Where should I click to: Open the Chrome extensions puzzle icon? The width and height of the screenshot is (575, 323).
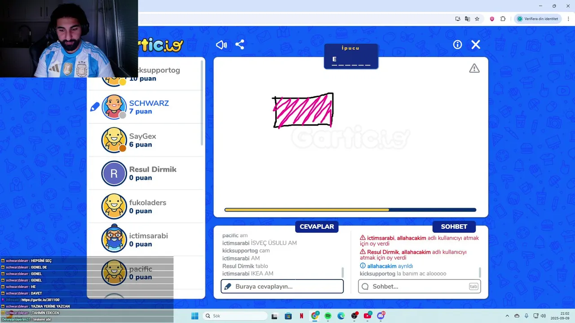pos(503,19)
